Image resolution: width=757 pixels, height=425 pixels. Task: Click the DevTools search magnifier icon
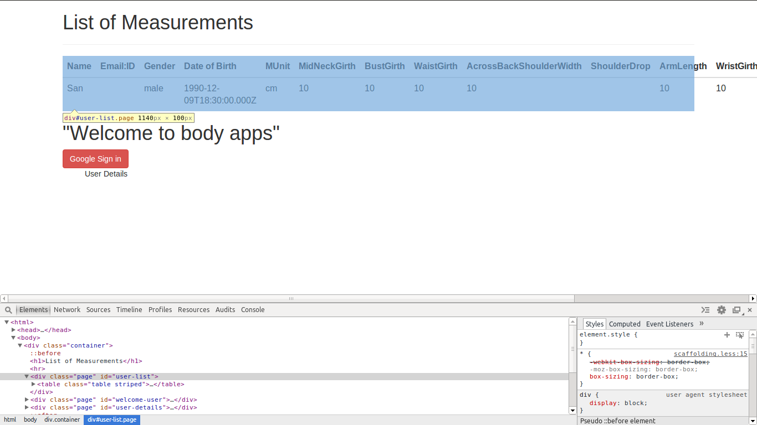(x=8, y=310)
